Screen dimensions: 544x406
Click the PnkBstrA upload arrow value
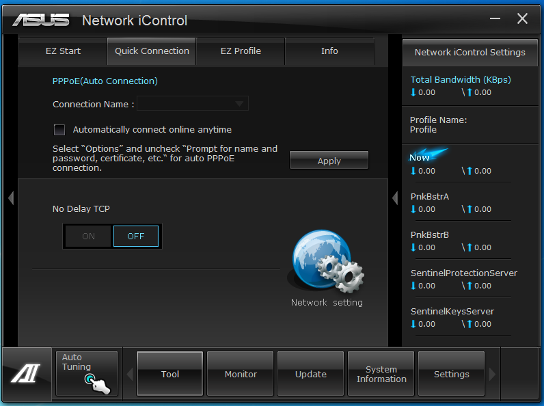479,209
